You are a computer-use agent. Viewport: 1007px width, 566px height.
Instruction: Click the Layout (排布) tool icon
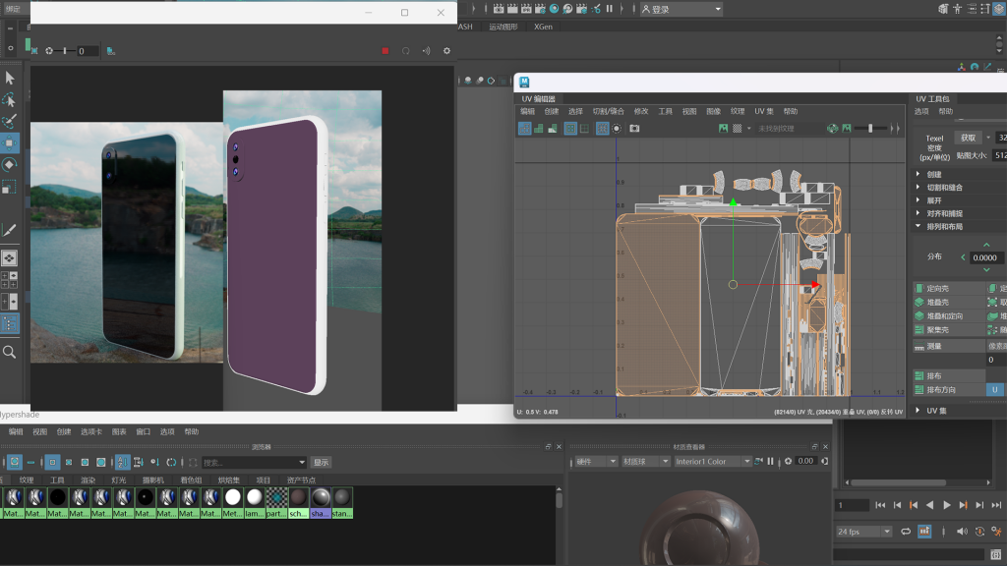pos(919,376)
